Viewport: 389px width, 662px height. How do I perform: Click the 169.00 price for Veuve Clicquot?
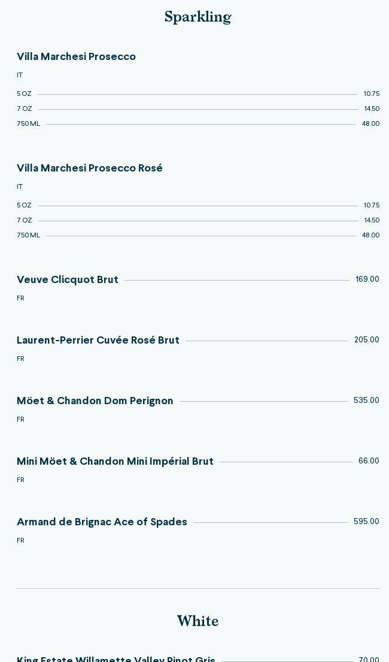367,279
